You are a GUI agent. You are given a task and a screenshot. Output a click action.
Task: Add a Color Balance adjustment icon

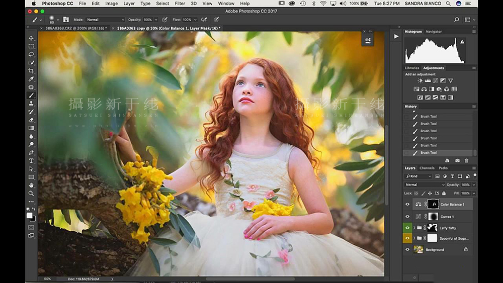(424, 89)
